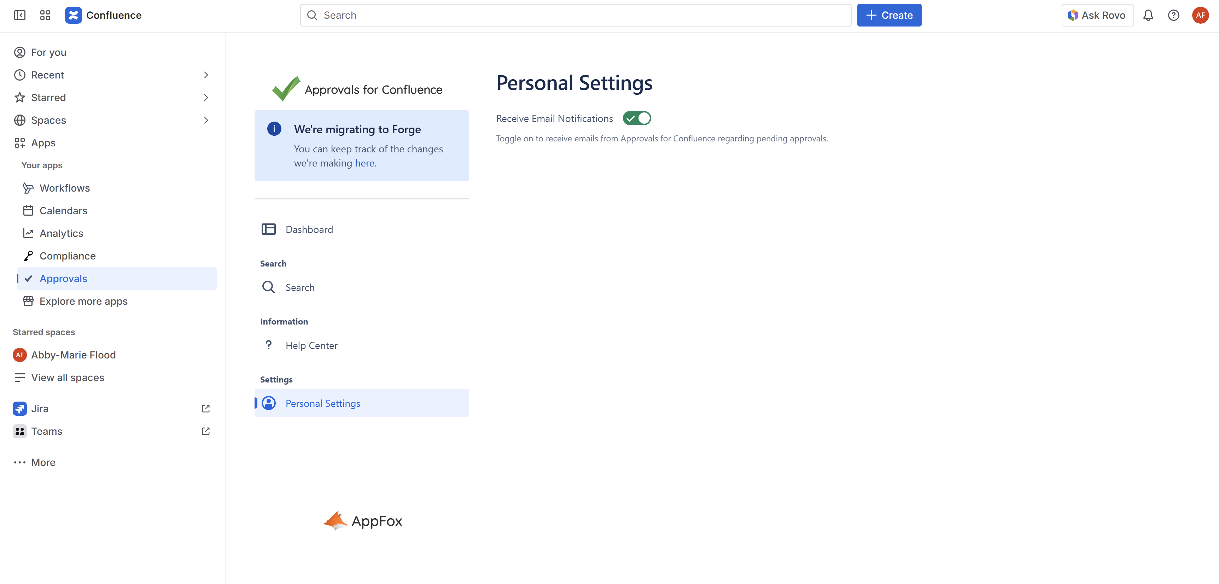The height and width of the screenshot is (584, 1219).
Task: Click the Confluence logo icon
Action: tap(73, 15)
